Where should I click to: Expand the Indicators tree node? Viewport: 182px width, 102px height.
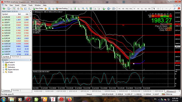[x=3, y=67]
